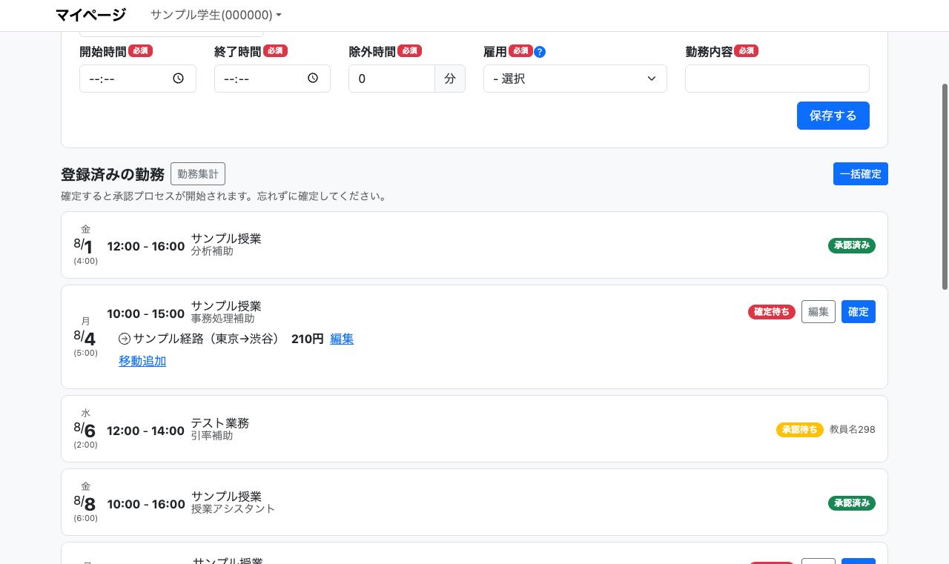Select the 10:00 - 15:00 time text
Viewport: 949px width, 564px height.
tap(146, 313)
